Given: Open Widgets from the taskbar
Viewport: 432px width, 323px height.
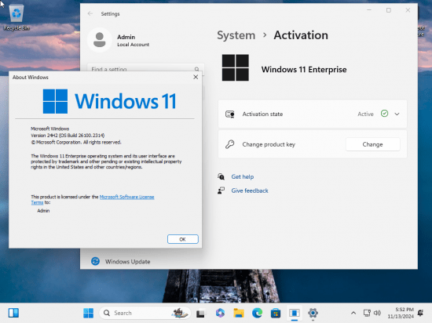Looking at the screenshot, I should pyautogui.click(x=13, y=313).
